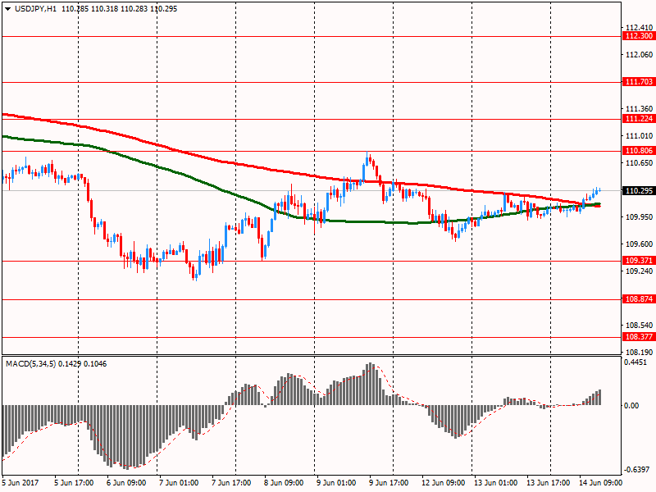This screenshot has height=492, width=656.
Task: Select the 108.190 price scale label
Action: (x=639, y=352)
